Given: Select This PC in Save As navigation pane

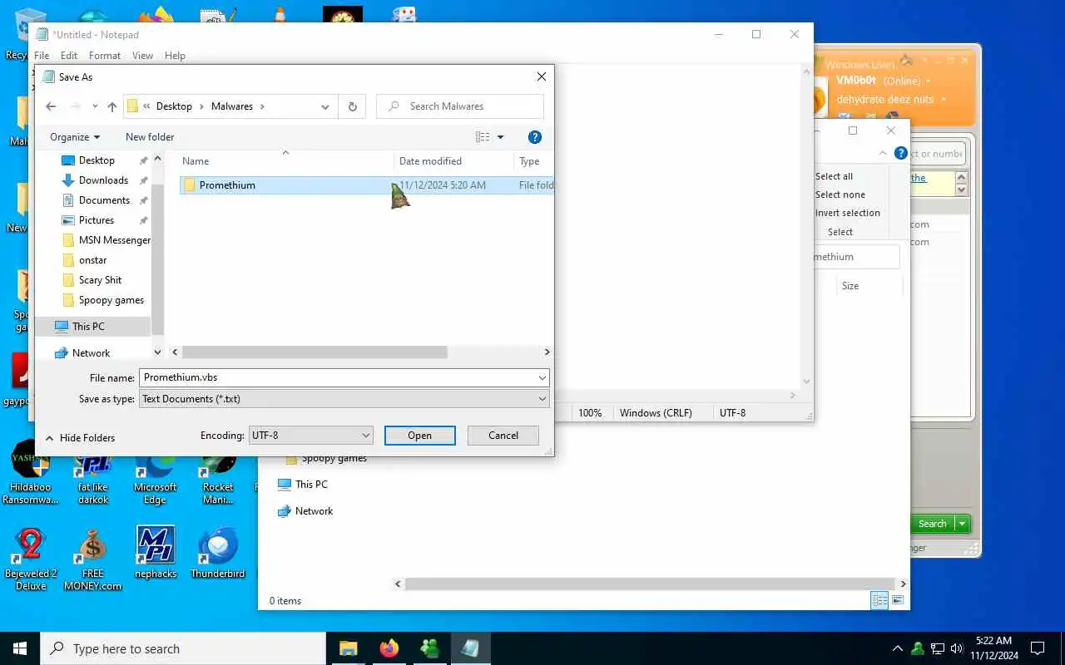Looking at the screenshot, I should pyautogui.click(x=88, y=327).
